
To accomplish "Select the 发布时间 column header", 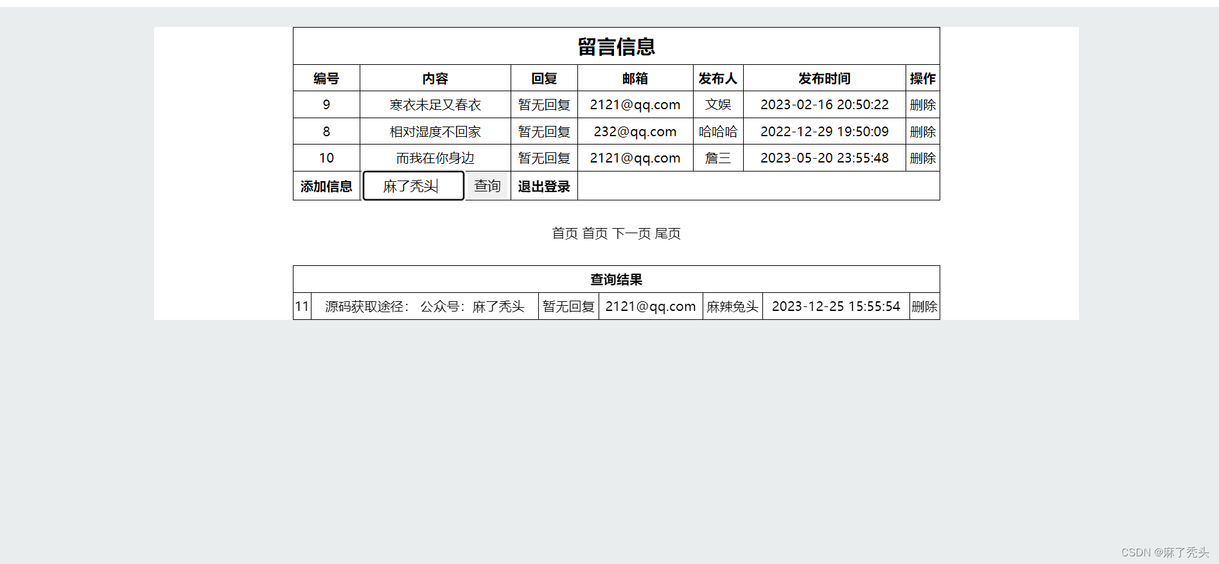I will coord(825,78).
